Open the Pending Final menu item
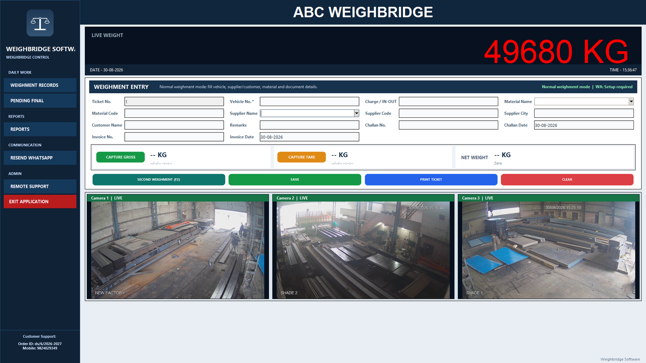The height and width of the screenshot is (363, 646). point(40,100)
